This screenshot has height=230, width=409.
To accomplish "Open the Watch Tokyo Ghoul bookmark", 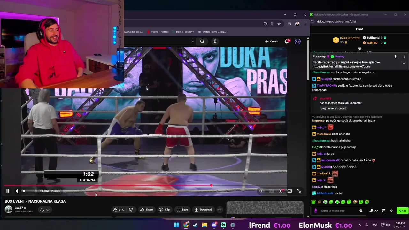I will (x=212, y=32).
